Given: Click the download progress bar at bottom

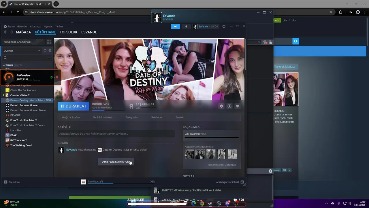Looking at the screenshot, I should [x=121, y=184].
